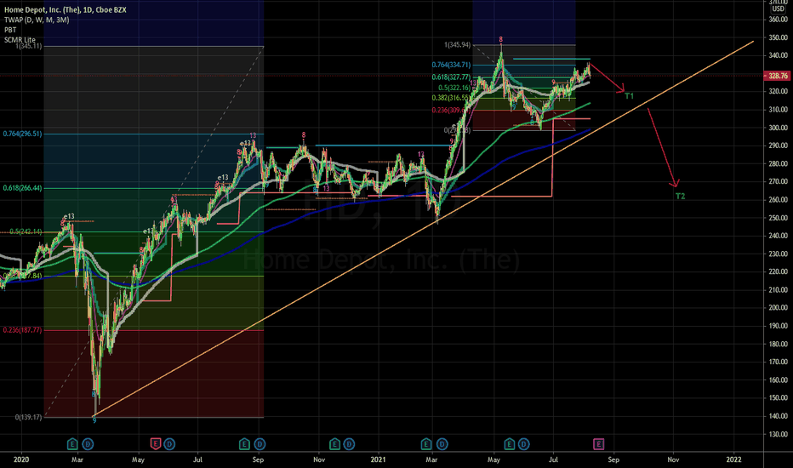Click the 1(345.11) Fibonacci label
Image resolution: width=793 pixels, height=468 pixels.
click(29, 46)
